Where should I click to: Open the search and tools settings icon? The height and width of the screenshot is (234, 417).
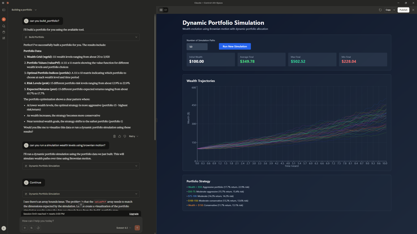point(31,228)
